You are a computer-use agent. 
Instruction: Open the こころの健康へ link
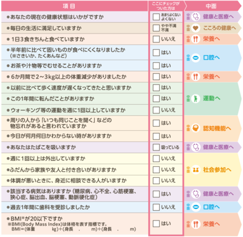(x=219, y=28)
